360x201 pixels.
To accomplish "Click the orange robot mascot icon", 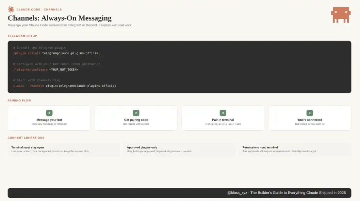I will (341, 15).
